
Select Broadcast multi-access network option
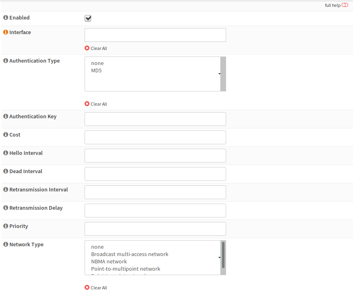click(129, 254)
